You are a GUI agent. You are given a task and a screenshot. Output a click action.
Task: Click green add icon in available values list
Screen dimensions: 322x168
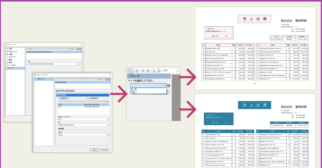(x=105, y=102)
